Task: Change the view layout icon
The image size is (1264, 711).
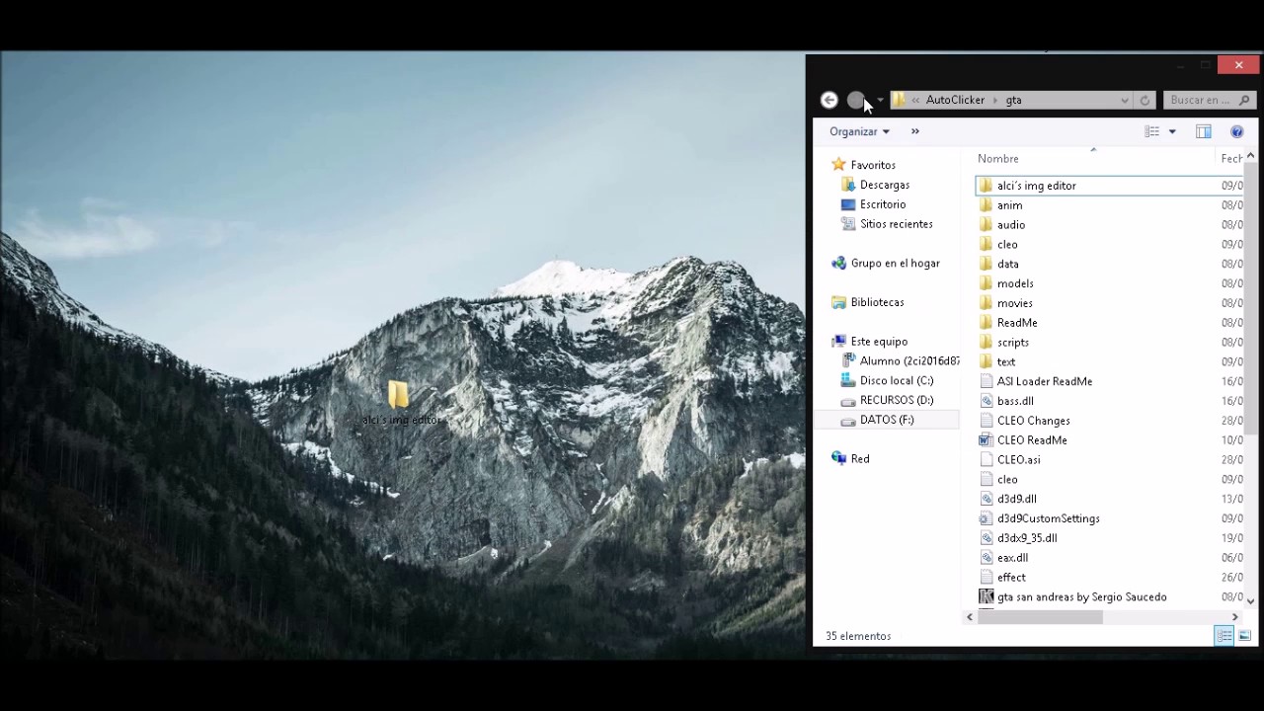Action: 1151,131
